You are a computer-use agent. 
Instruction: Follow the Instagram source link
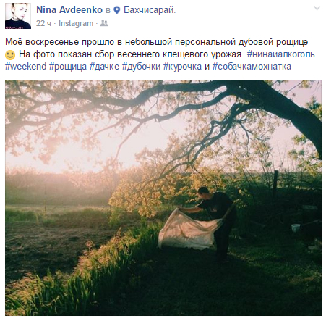click(76, 23)
